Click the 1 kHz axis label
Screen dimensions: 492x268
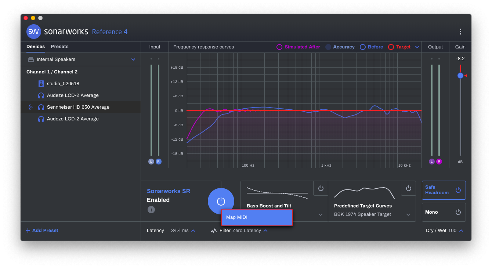[x=326, y=166]
